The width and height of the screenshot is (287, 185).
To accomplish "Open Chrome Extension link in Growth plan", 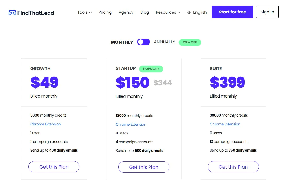I will pyautogui.click(x=46, y=124).
